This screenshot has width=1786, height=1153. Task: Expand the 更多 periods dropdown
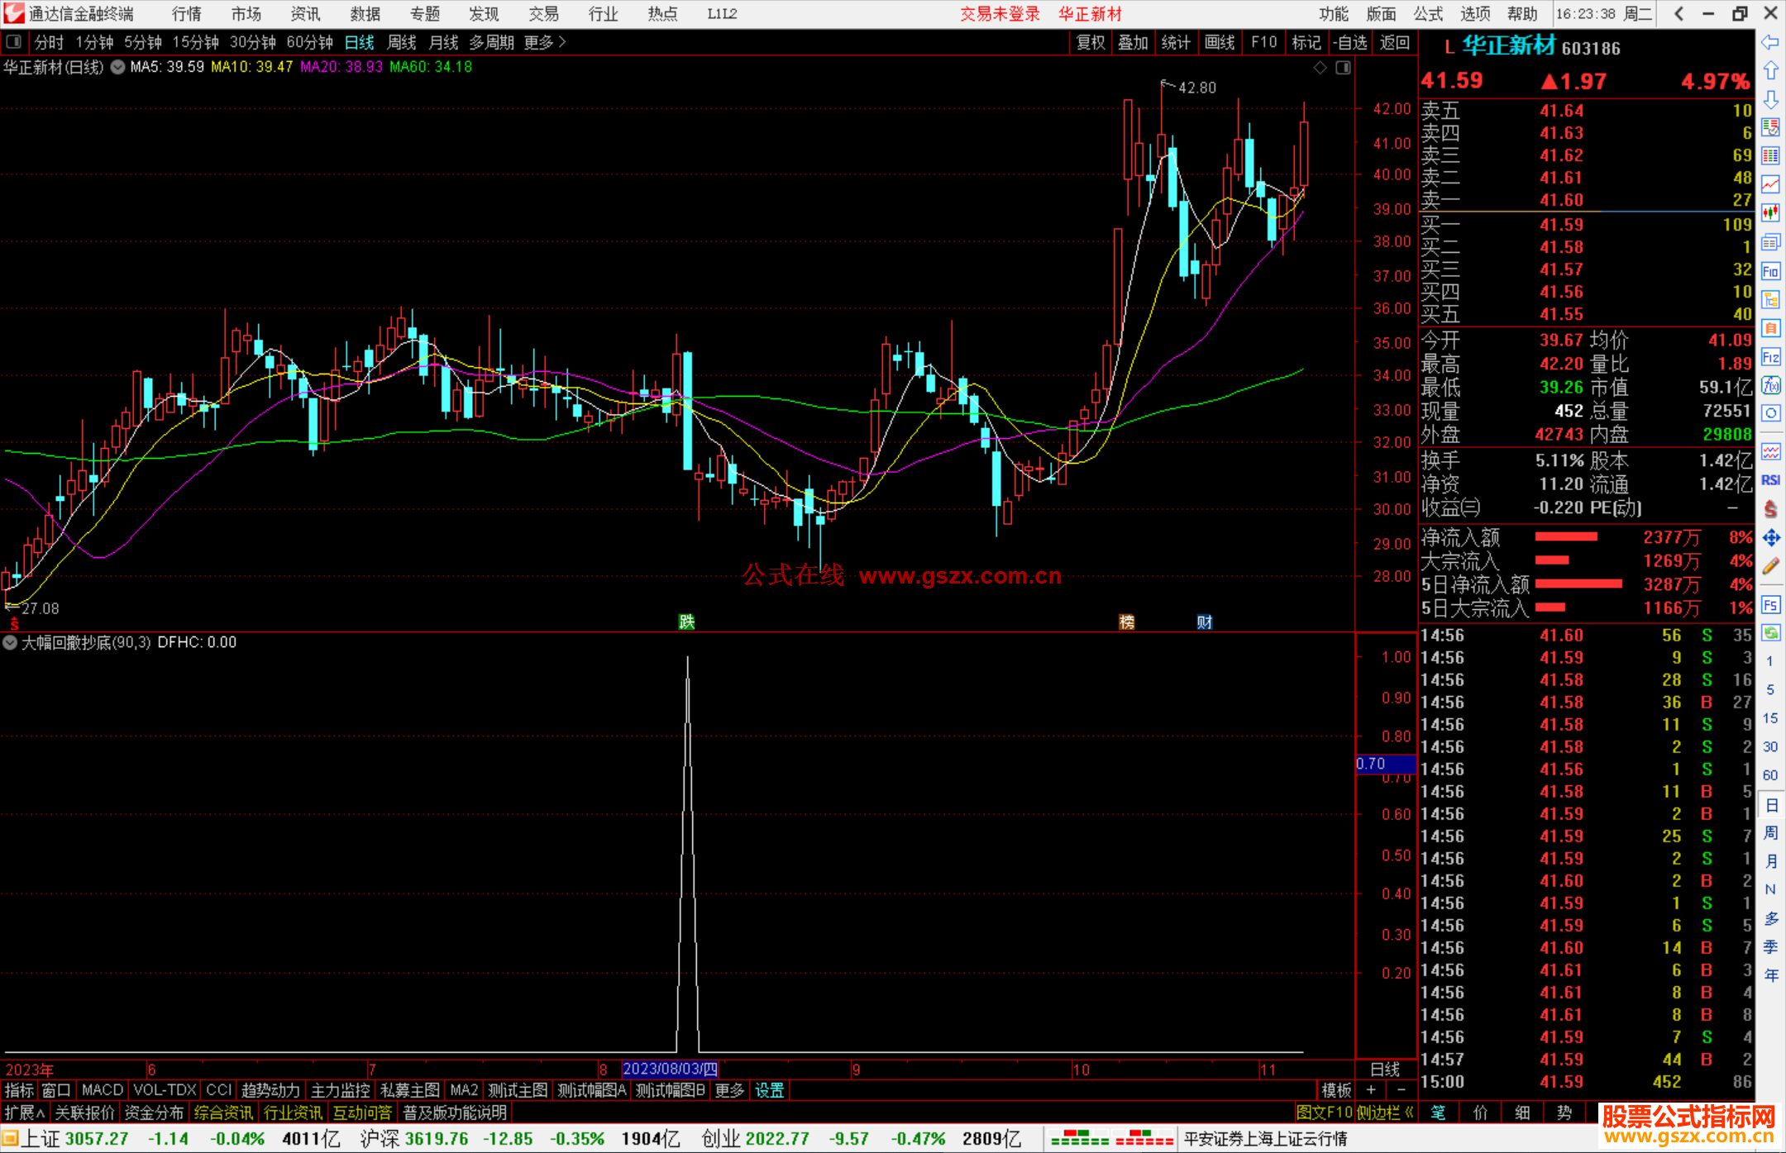(x=545, y=42)
